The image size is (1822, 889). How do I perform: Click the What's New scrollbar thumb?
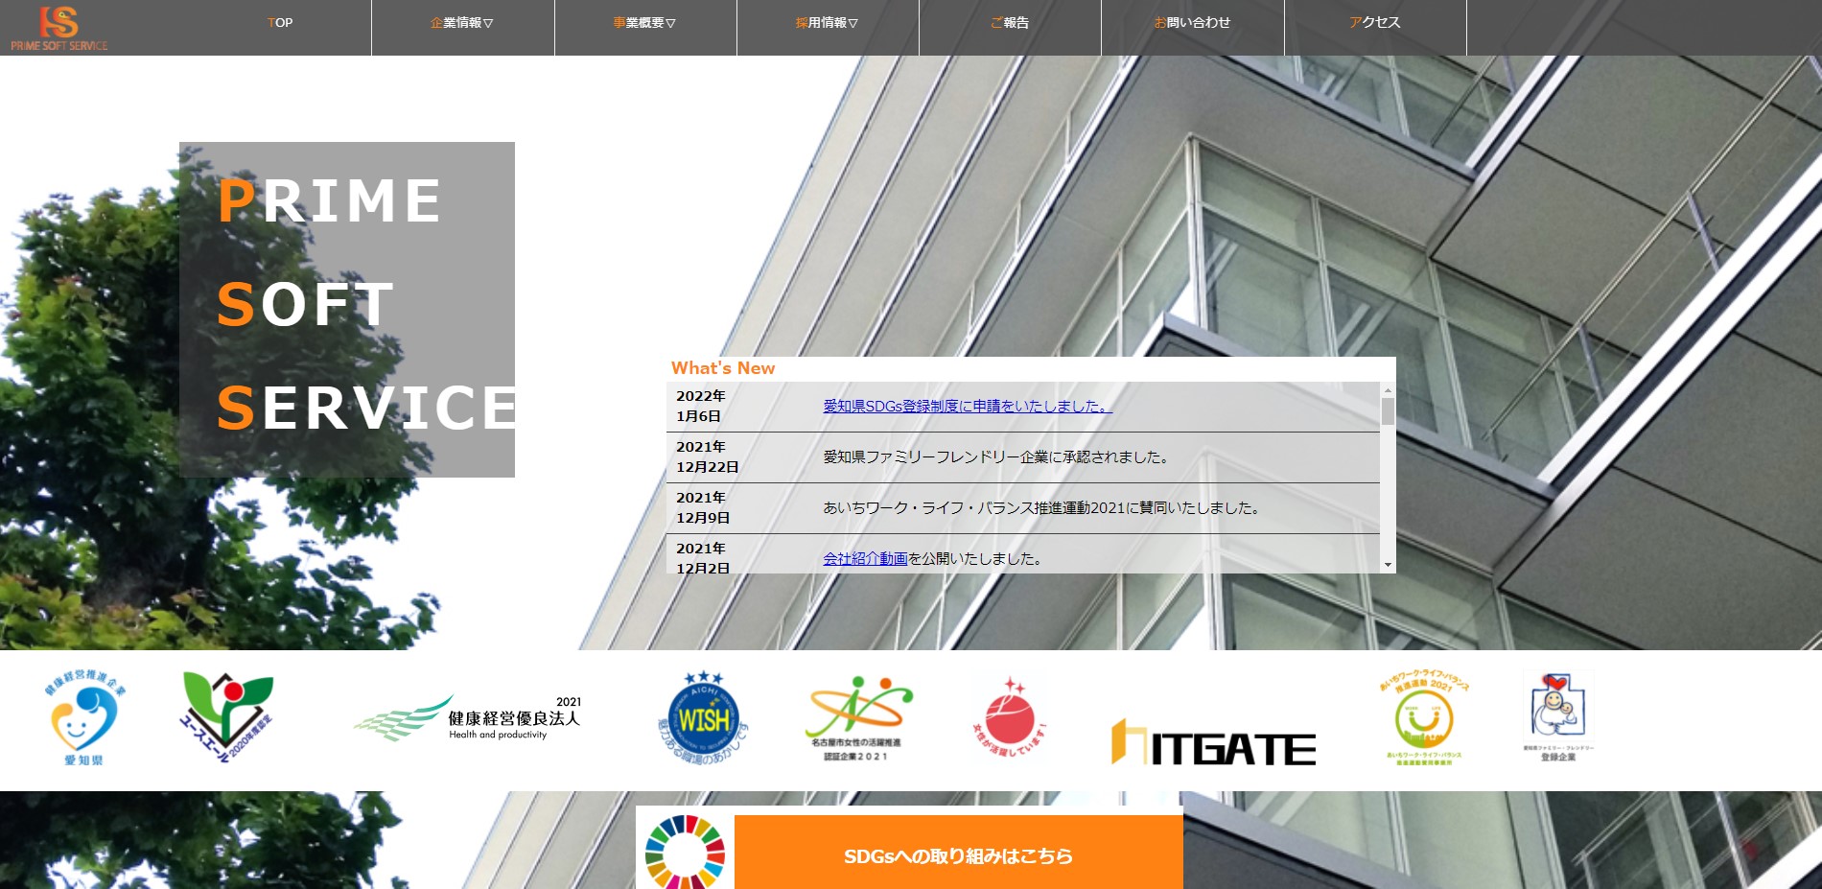1388,411
